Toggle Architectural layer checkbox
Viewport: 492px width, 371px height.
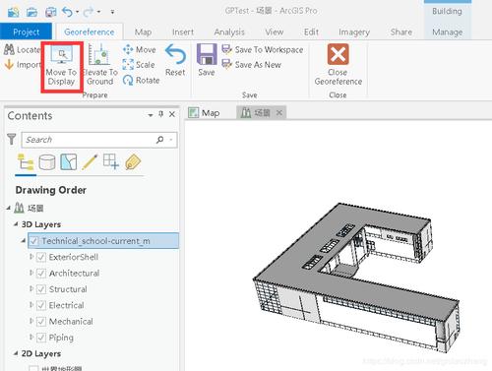(41, 274)
